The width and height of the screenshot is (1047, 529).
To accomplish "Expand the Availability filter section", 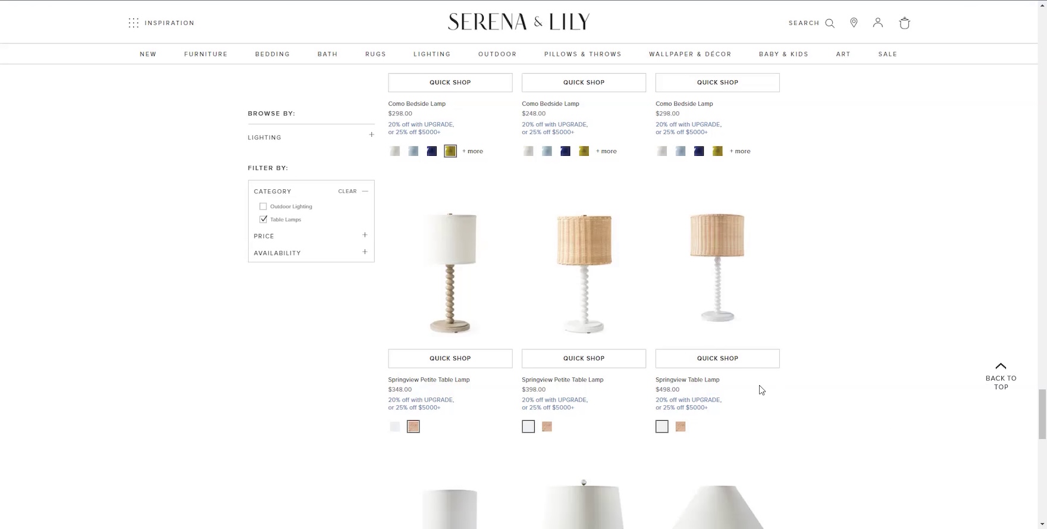I will point(365,252).
